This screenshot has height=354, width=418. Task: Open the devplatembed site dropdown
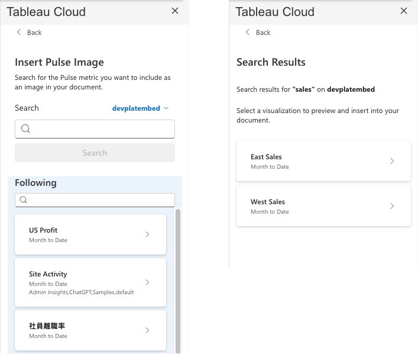pyautogui.click(x=141, y=108)
